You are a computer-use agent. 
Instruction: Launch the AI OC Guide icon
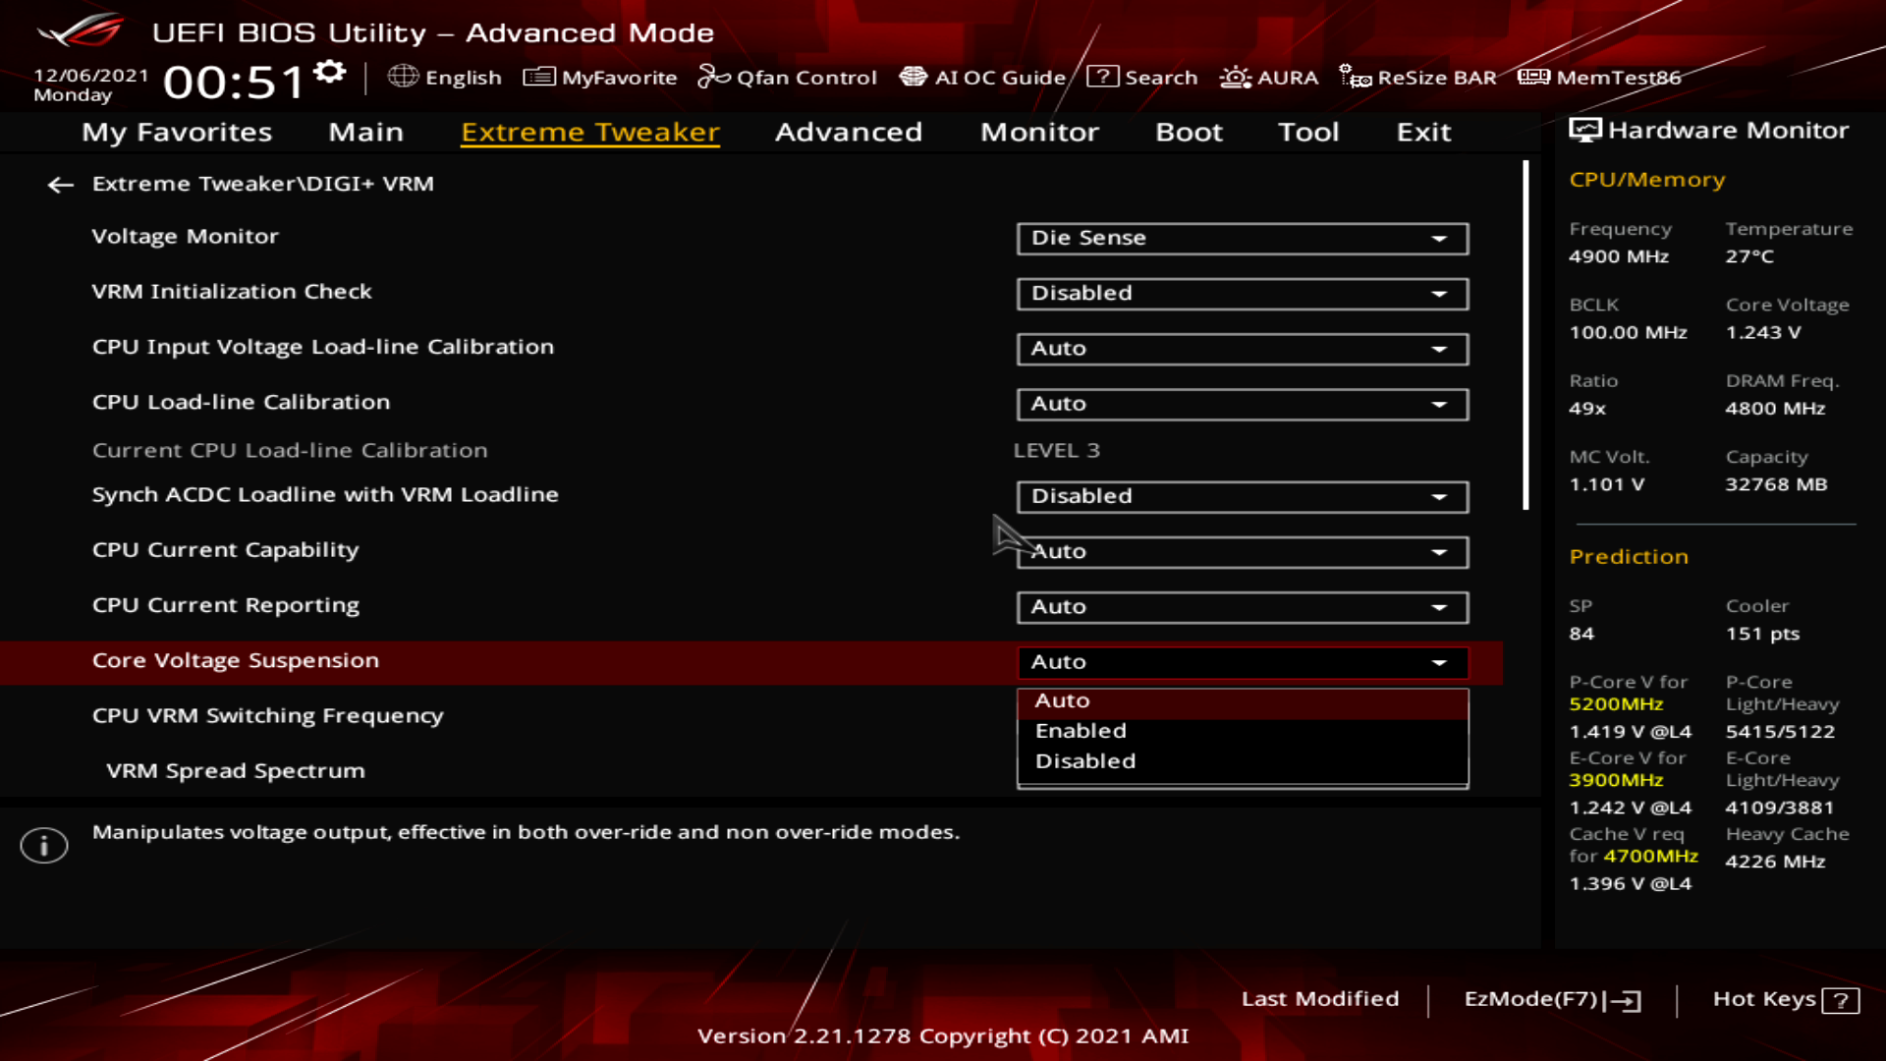(x=913, y=77)
